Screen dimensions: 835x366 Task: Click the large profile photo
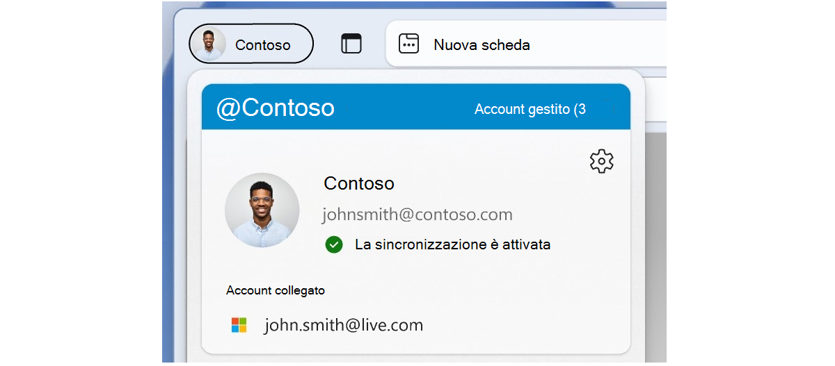tap(262, 210)
